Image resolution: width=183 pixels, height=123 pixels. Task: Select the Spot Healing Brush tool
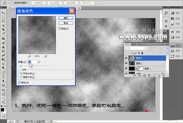[x=3, y=38]
